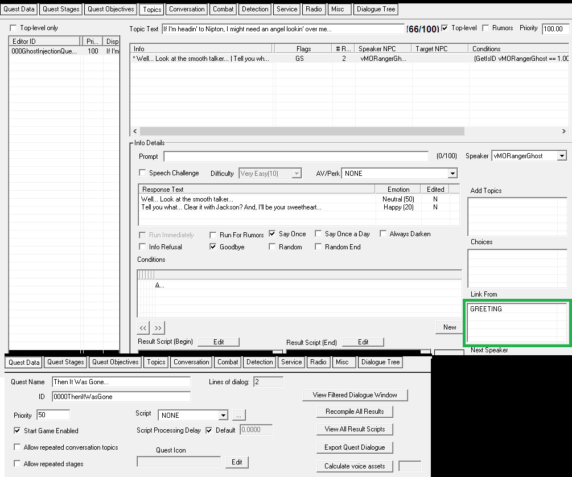Toggle Script Processing Delay Default checkbox
572x477 pixels.
click(x=209, y=430)
